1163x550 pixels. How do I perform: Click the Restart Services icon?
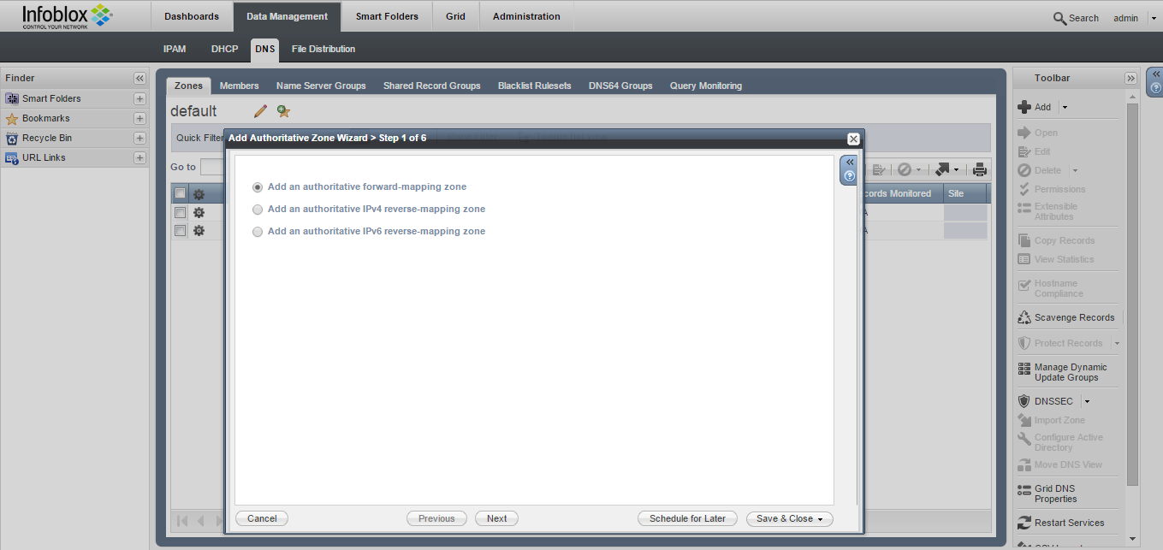click(1024, 523)
